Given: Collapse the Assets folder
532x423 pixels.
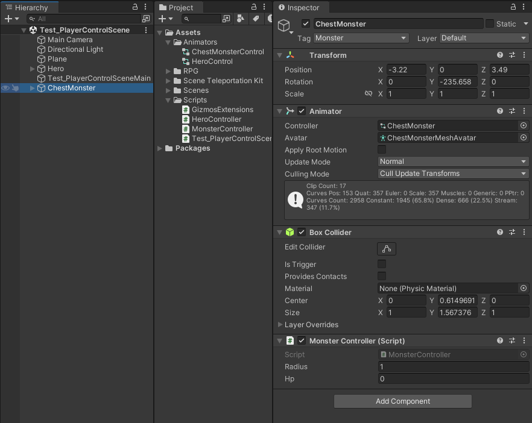Looking at the screenshot, I should pos(160,33).
